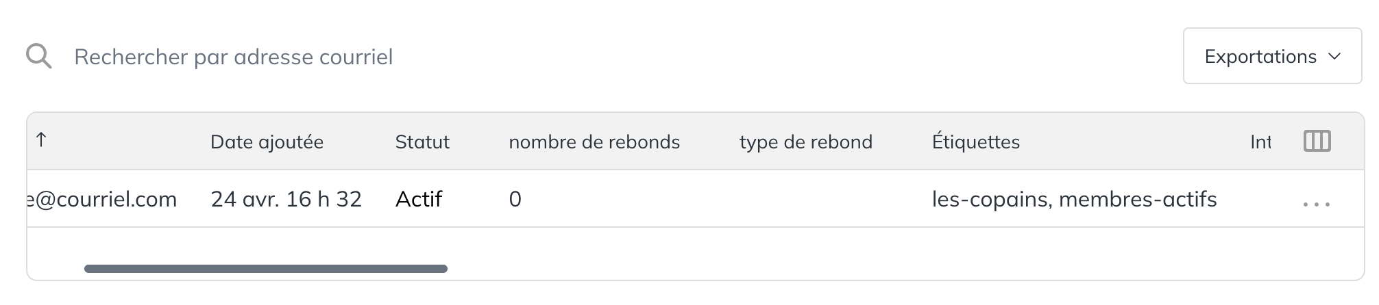Click the 24 avr. 16 h 32 date cell

(x=286, y=199)
